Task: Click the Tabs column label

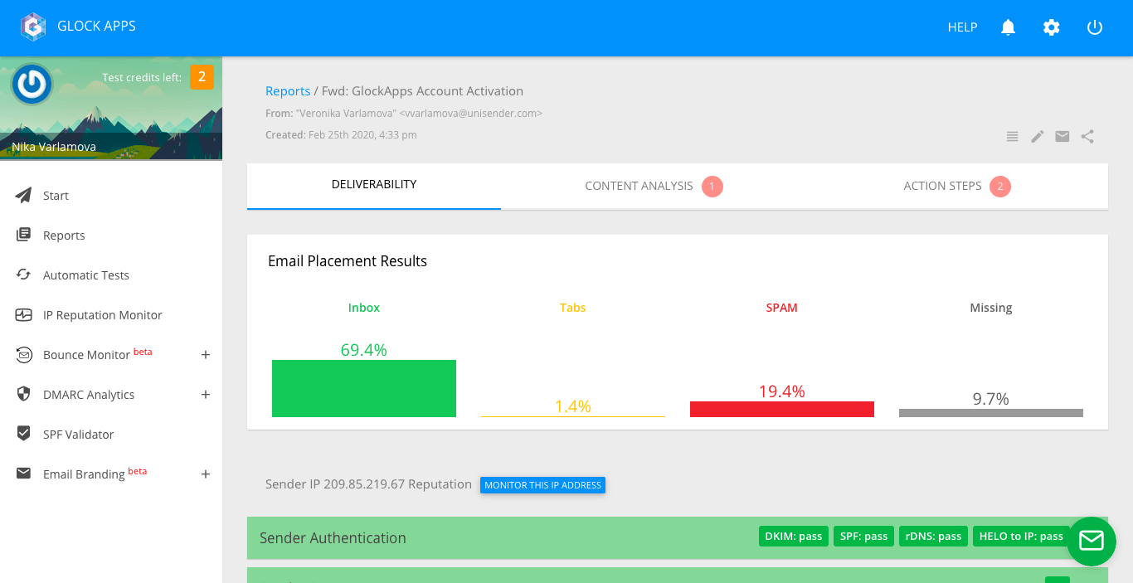Action: tap(573, 308)
